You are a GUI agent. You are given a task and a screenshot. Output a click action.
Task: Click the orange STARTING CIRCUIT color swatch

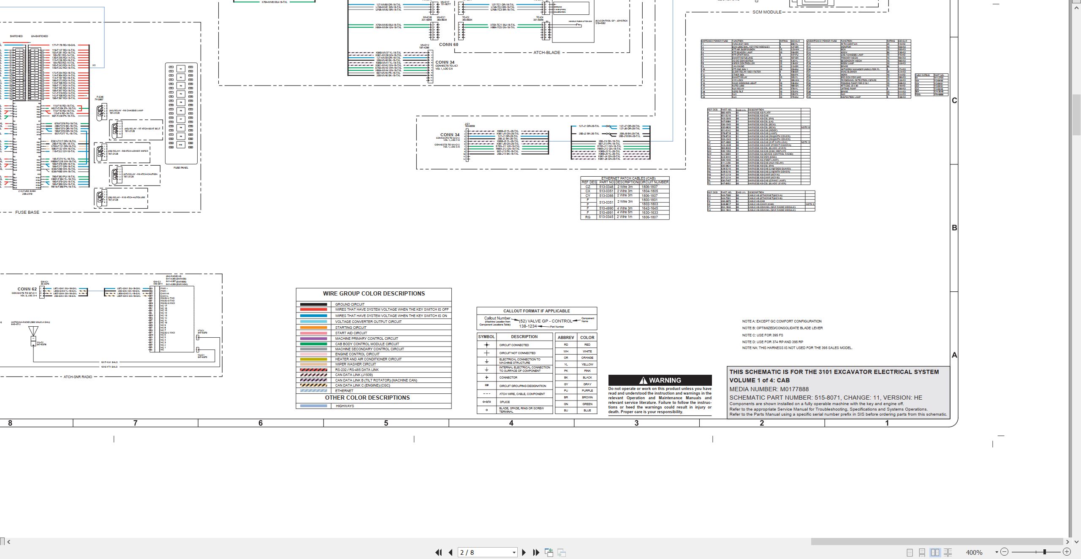[313, 328]
